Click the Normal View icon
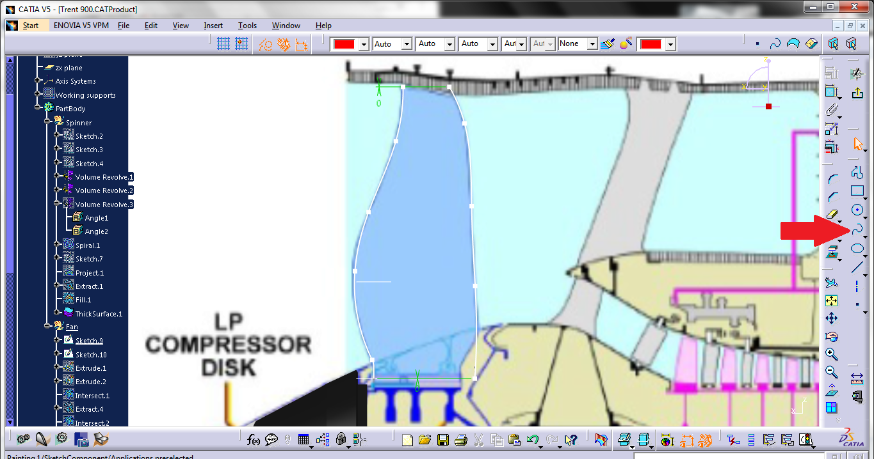This screenshot has height=459, width=874. 832,389
